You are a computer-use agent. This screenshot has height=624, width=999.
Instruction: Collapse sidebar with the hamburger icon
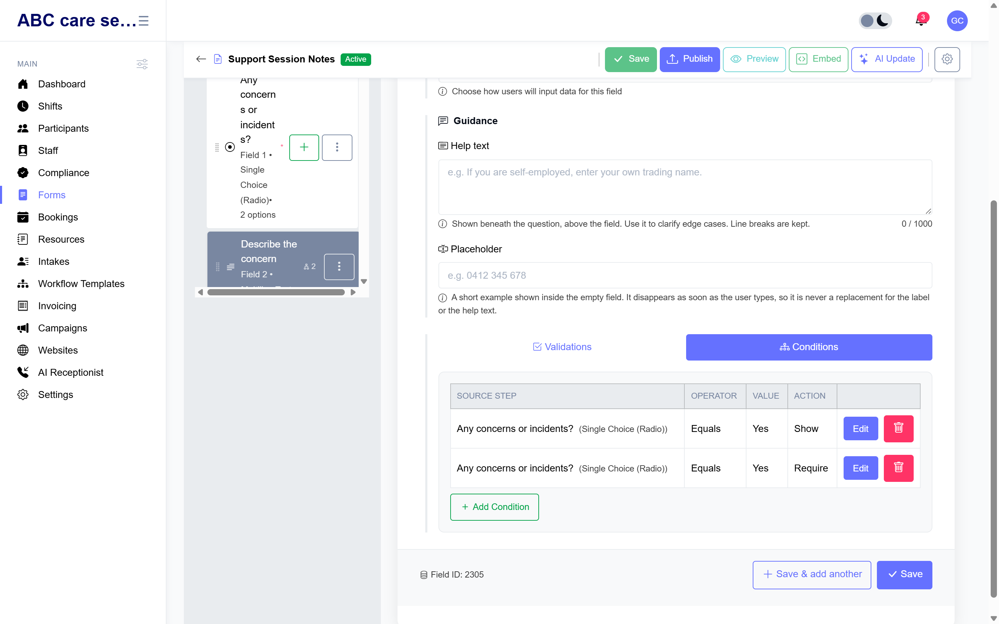point(144,21)
